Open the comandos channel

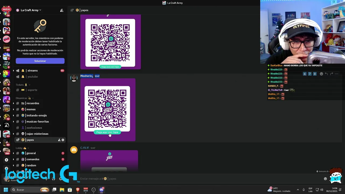pos(33,159)
